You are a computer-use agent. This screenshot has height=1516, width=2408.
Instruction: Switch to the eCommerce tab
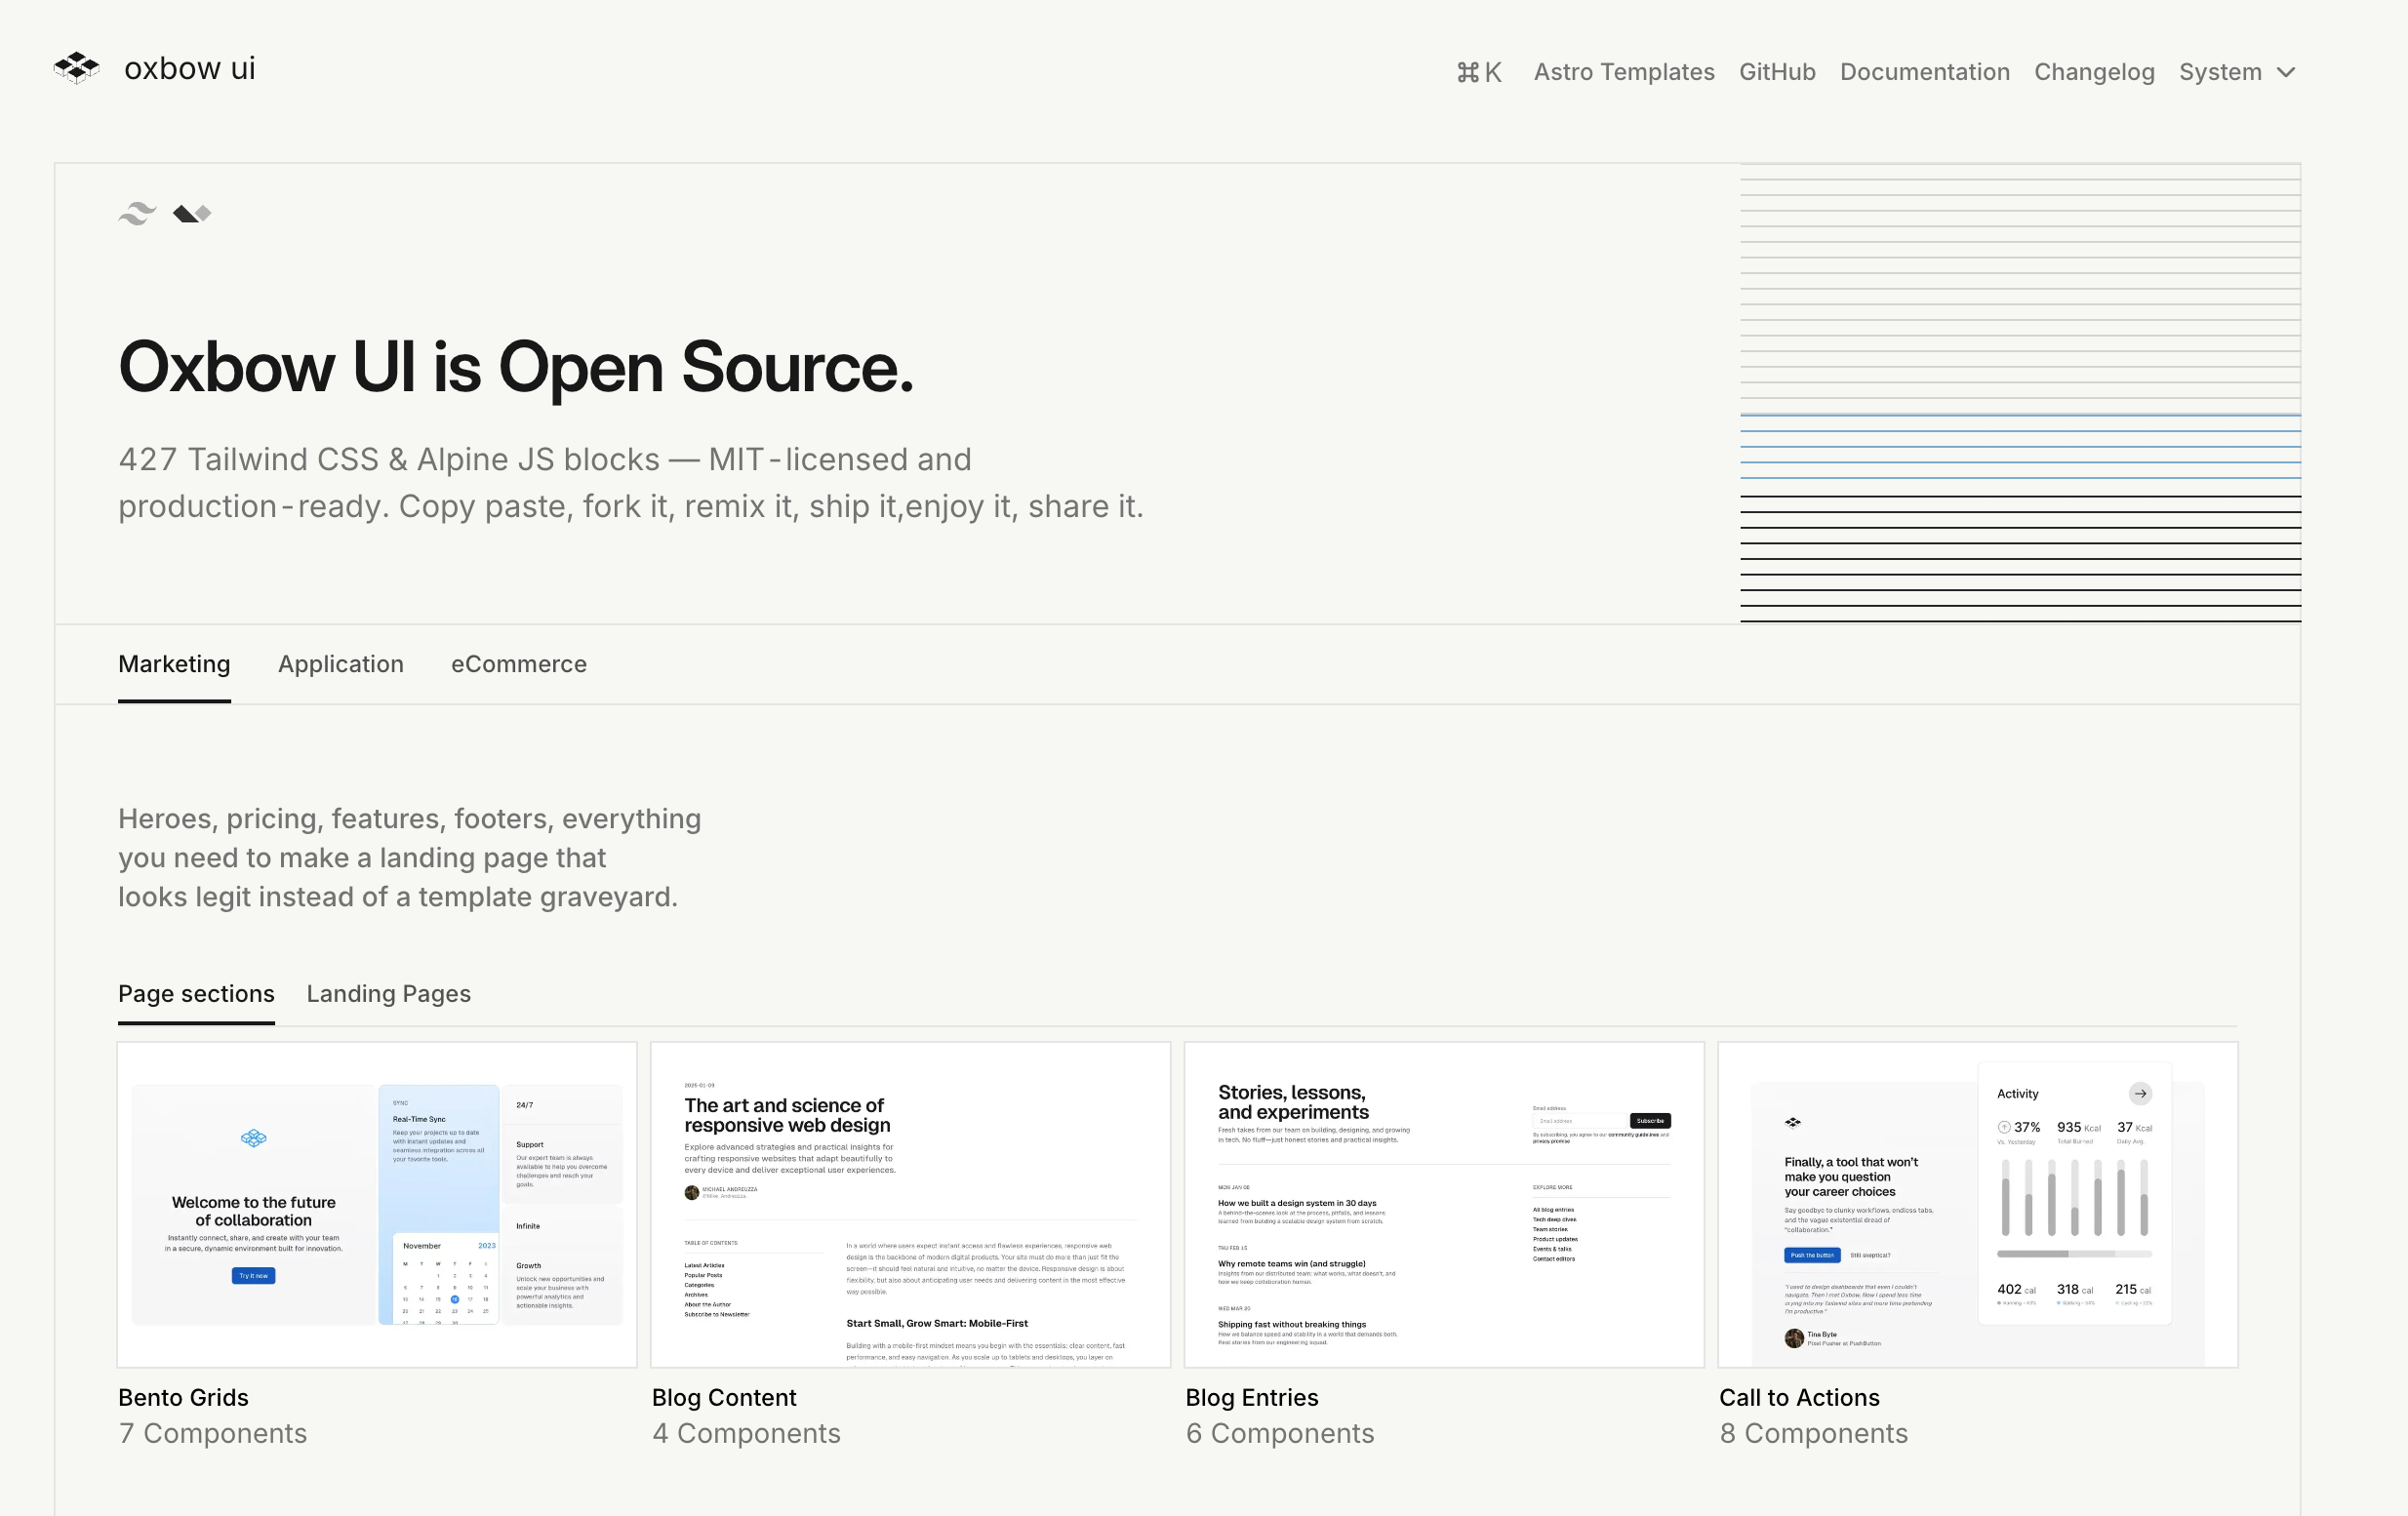point(518,664)
